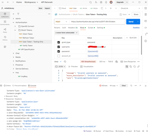
Task: Share the request
Action: click(x=136, y=14)
